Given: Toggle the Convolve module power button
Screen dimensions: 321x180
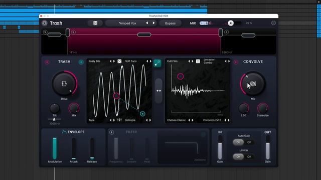Looking at the screenshot, I should 236,62.
